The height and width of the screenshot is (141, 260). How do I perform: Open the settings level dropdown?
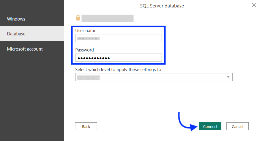point(154,77)
